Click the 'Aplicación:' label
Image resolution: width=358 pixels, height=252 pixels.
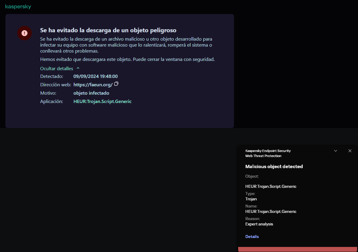52,101
